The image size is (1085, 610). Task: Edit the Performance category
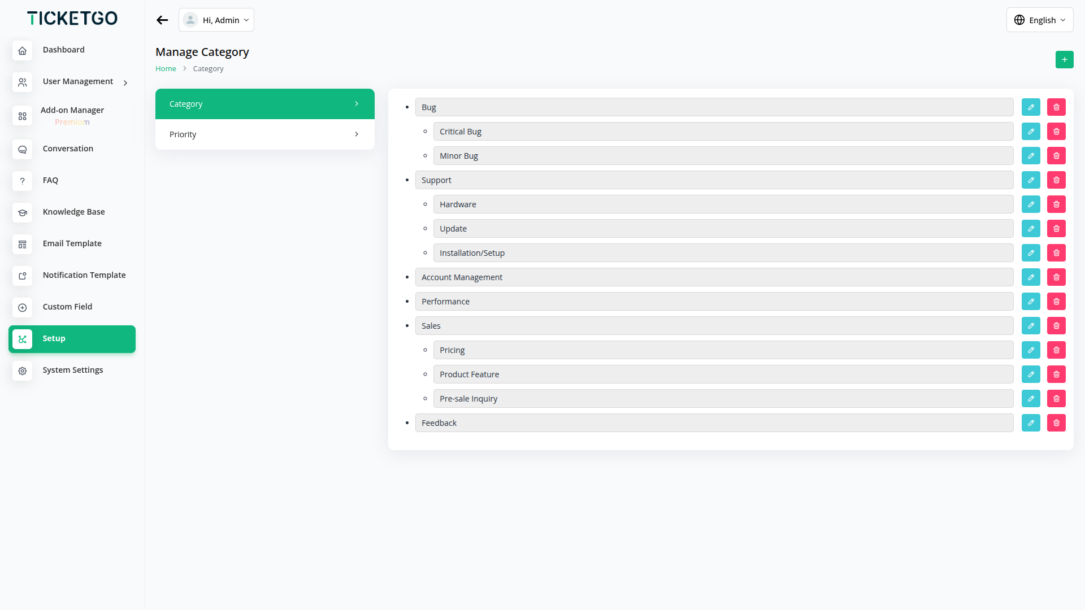click(1031, 302)
